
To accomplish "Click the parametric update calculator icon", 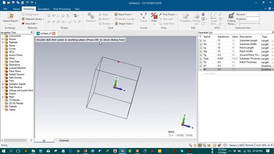I will pyautogui.click(x=203, y=14).
